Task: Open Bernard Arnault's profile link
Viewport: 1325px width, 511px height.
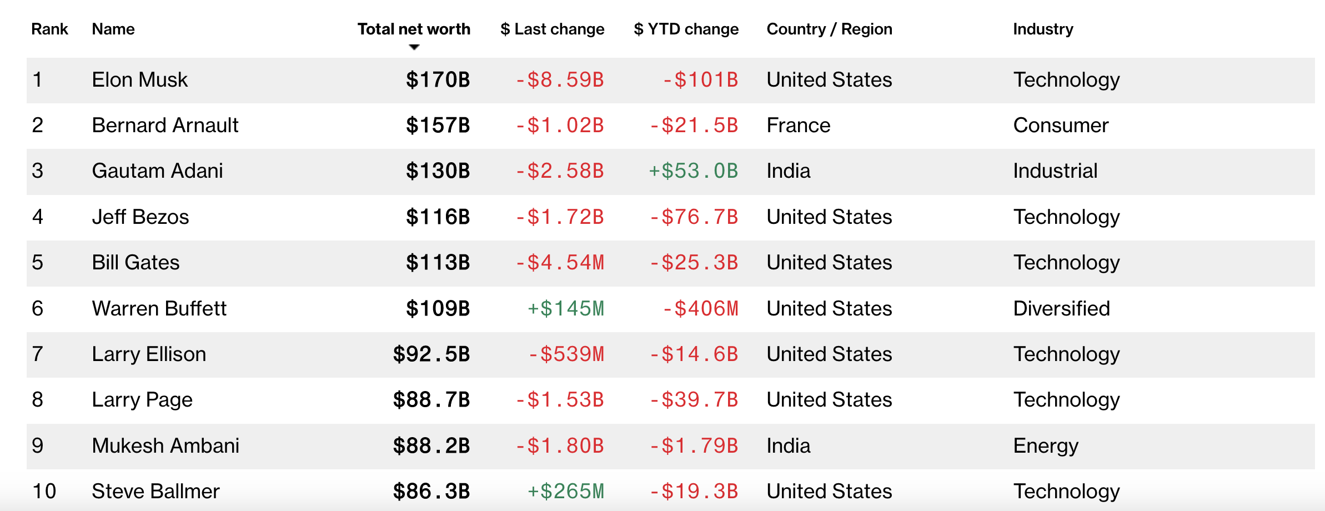Action: pos(165,126)
